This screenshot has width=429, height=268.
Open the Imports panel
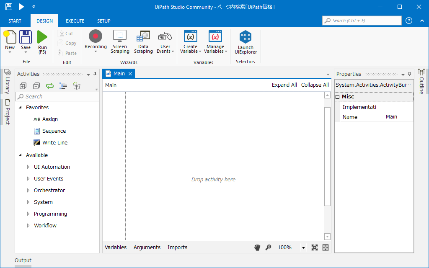pyautogui.click(x=177, y=247)
